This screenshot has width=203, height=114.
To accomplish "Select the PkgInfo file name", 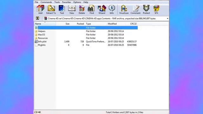I will 42,45.
